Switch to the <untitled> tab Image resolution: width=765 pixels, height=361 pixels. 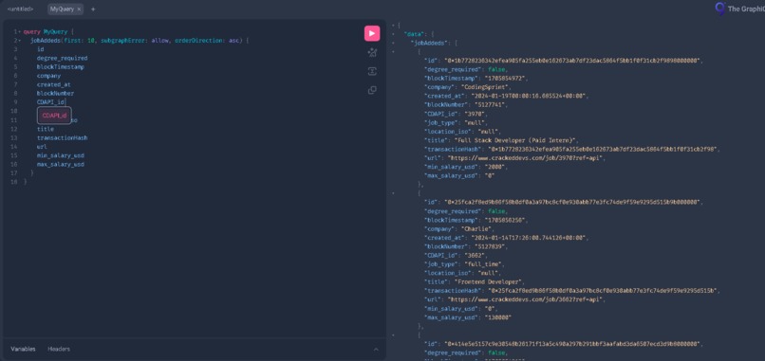coord(20,9)
